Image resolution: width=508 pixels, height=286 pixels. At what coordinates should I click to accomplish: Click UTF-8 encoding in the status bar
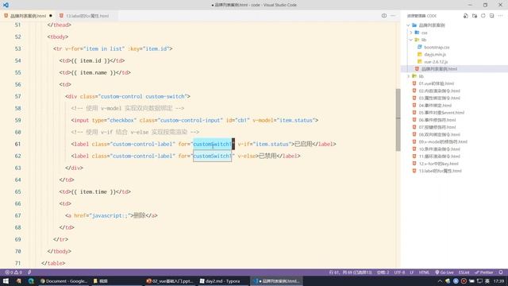399,272
